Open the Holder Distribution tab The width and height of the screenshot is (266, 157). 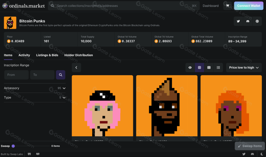point(79,55)
